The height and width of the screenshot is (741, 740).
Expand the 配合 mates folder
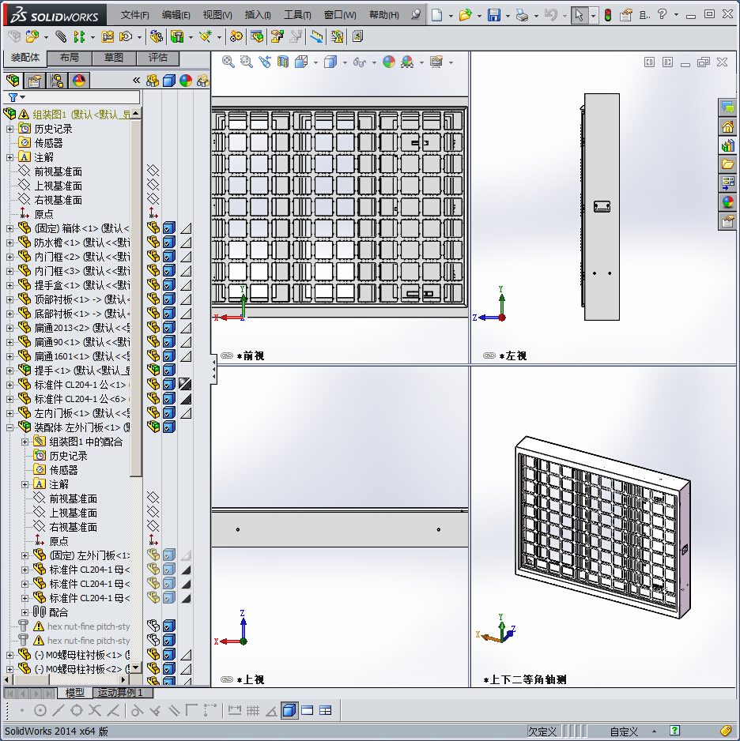(x=25, y=612)
